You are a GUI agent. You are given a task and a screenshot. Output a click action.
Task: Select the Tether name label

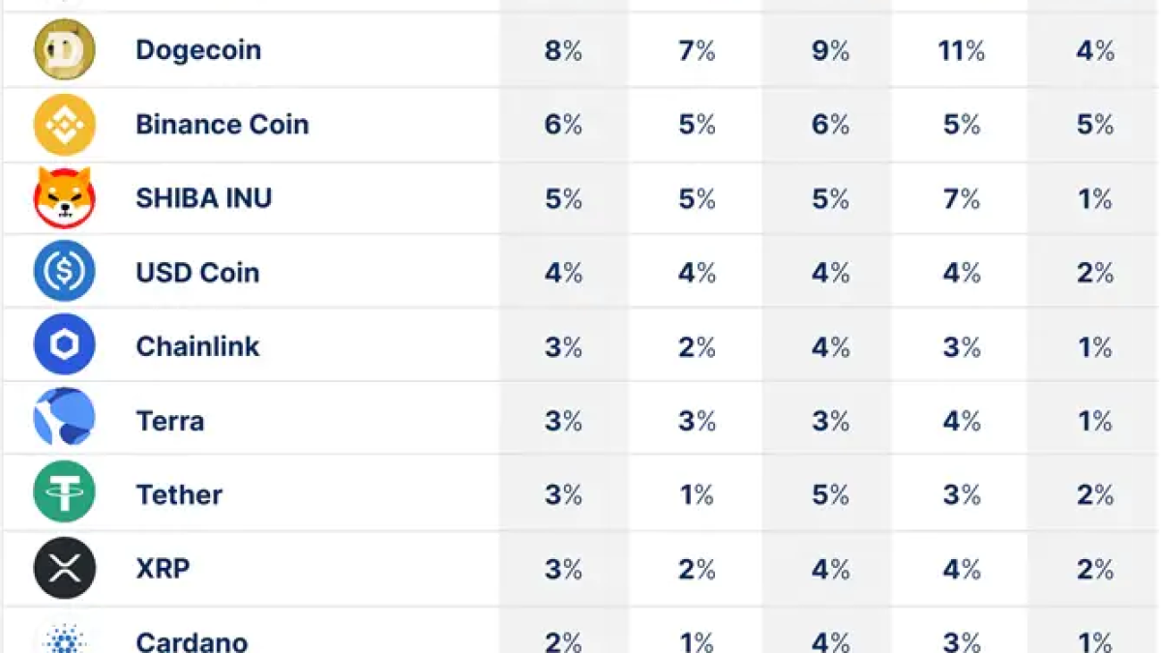pos(179,494)
